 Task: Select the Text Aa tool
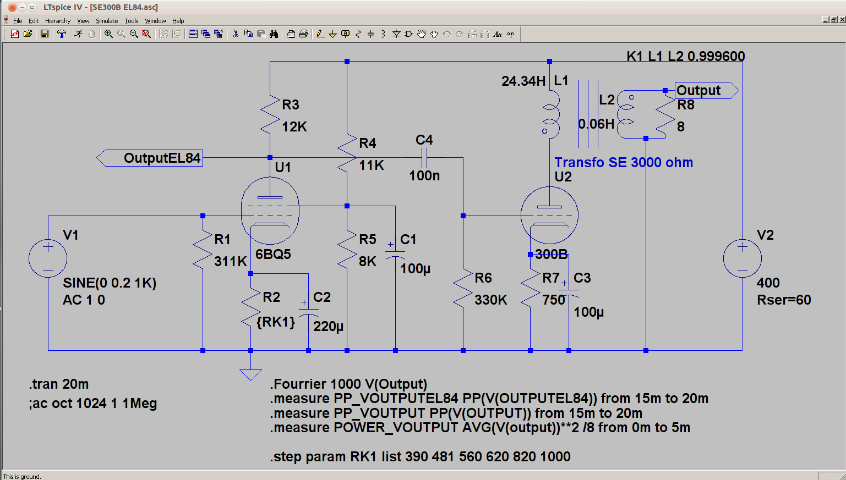pos(498,34)
